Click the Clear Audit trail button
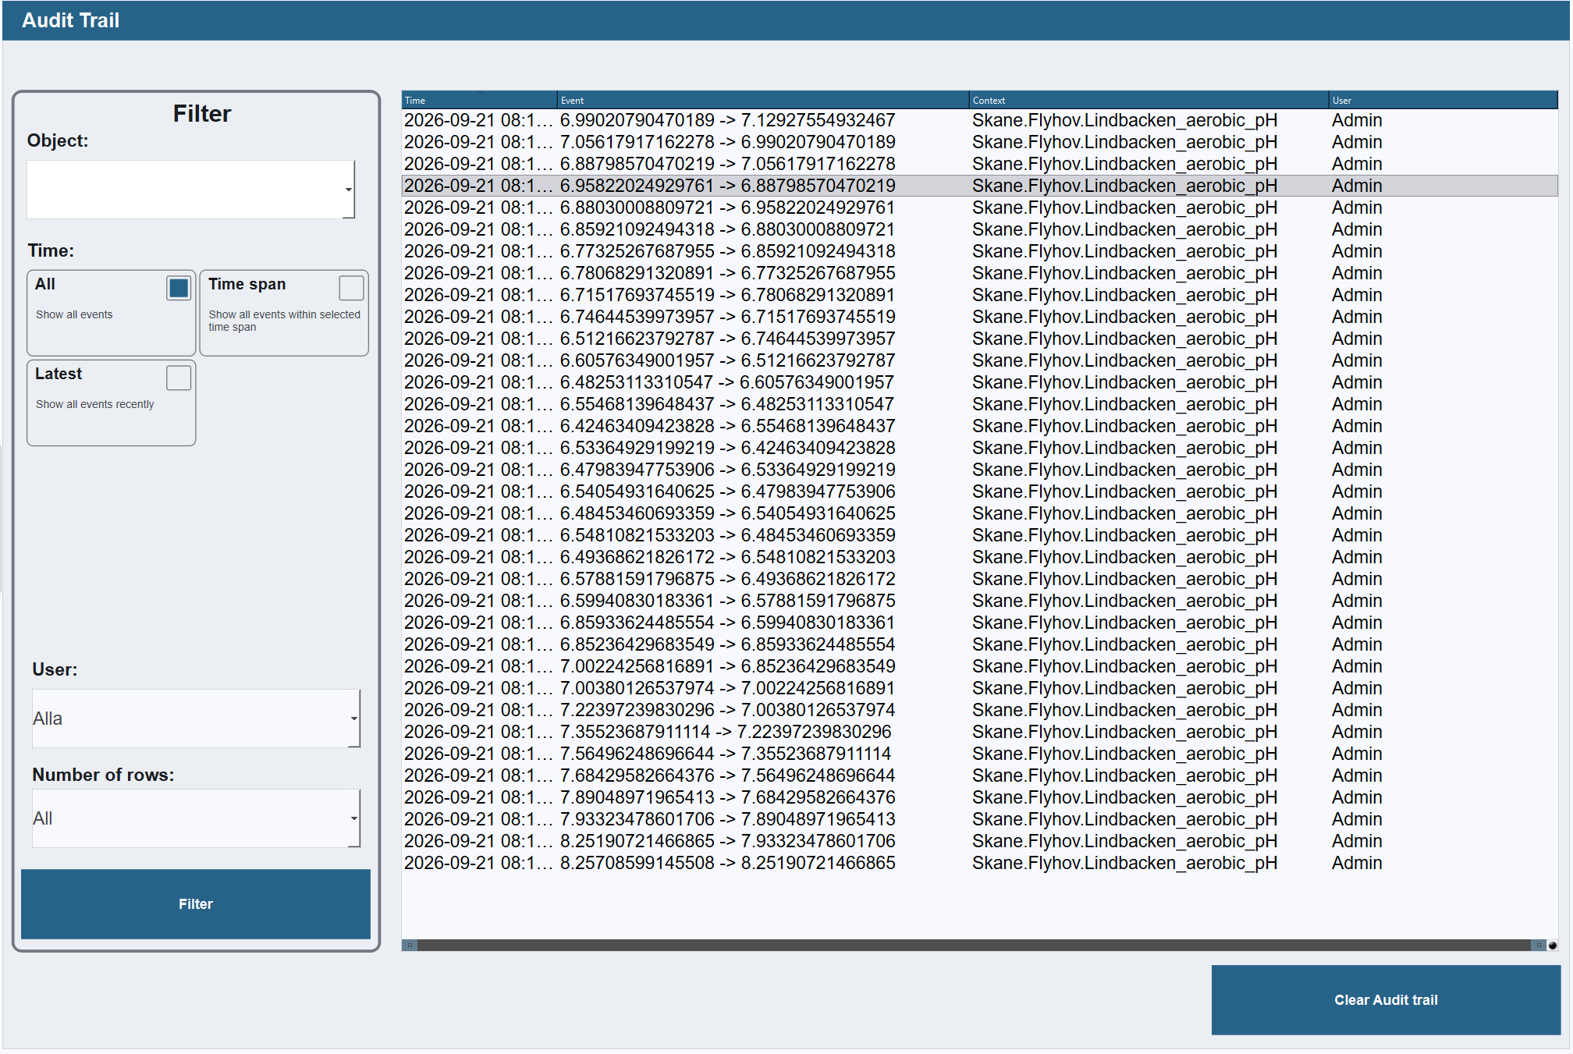Viewport: 1573px width, 1054px height. (1386, 1000)
